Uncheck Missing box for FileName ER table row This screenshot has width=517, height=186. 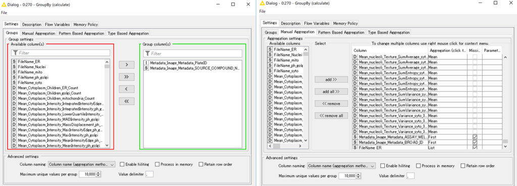click(x=475, y=148)
